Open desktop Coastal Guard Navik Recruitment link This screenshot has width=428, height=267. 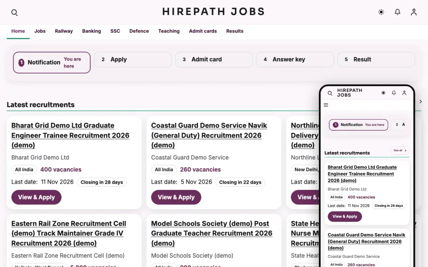click(209, 135)
